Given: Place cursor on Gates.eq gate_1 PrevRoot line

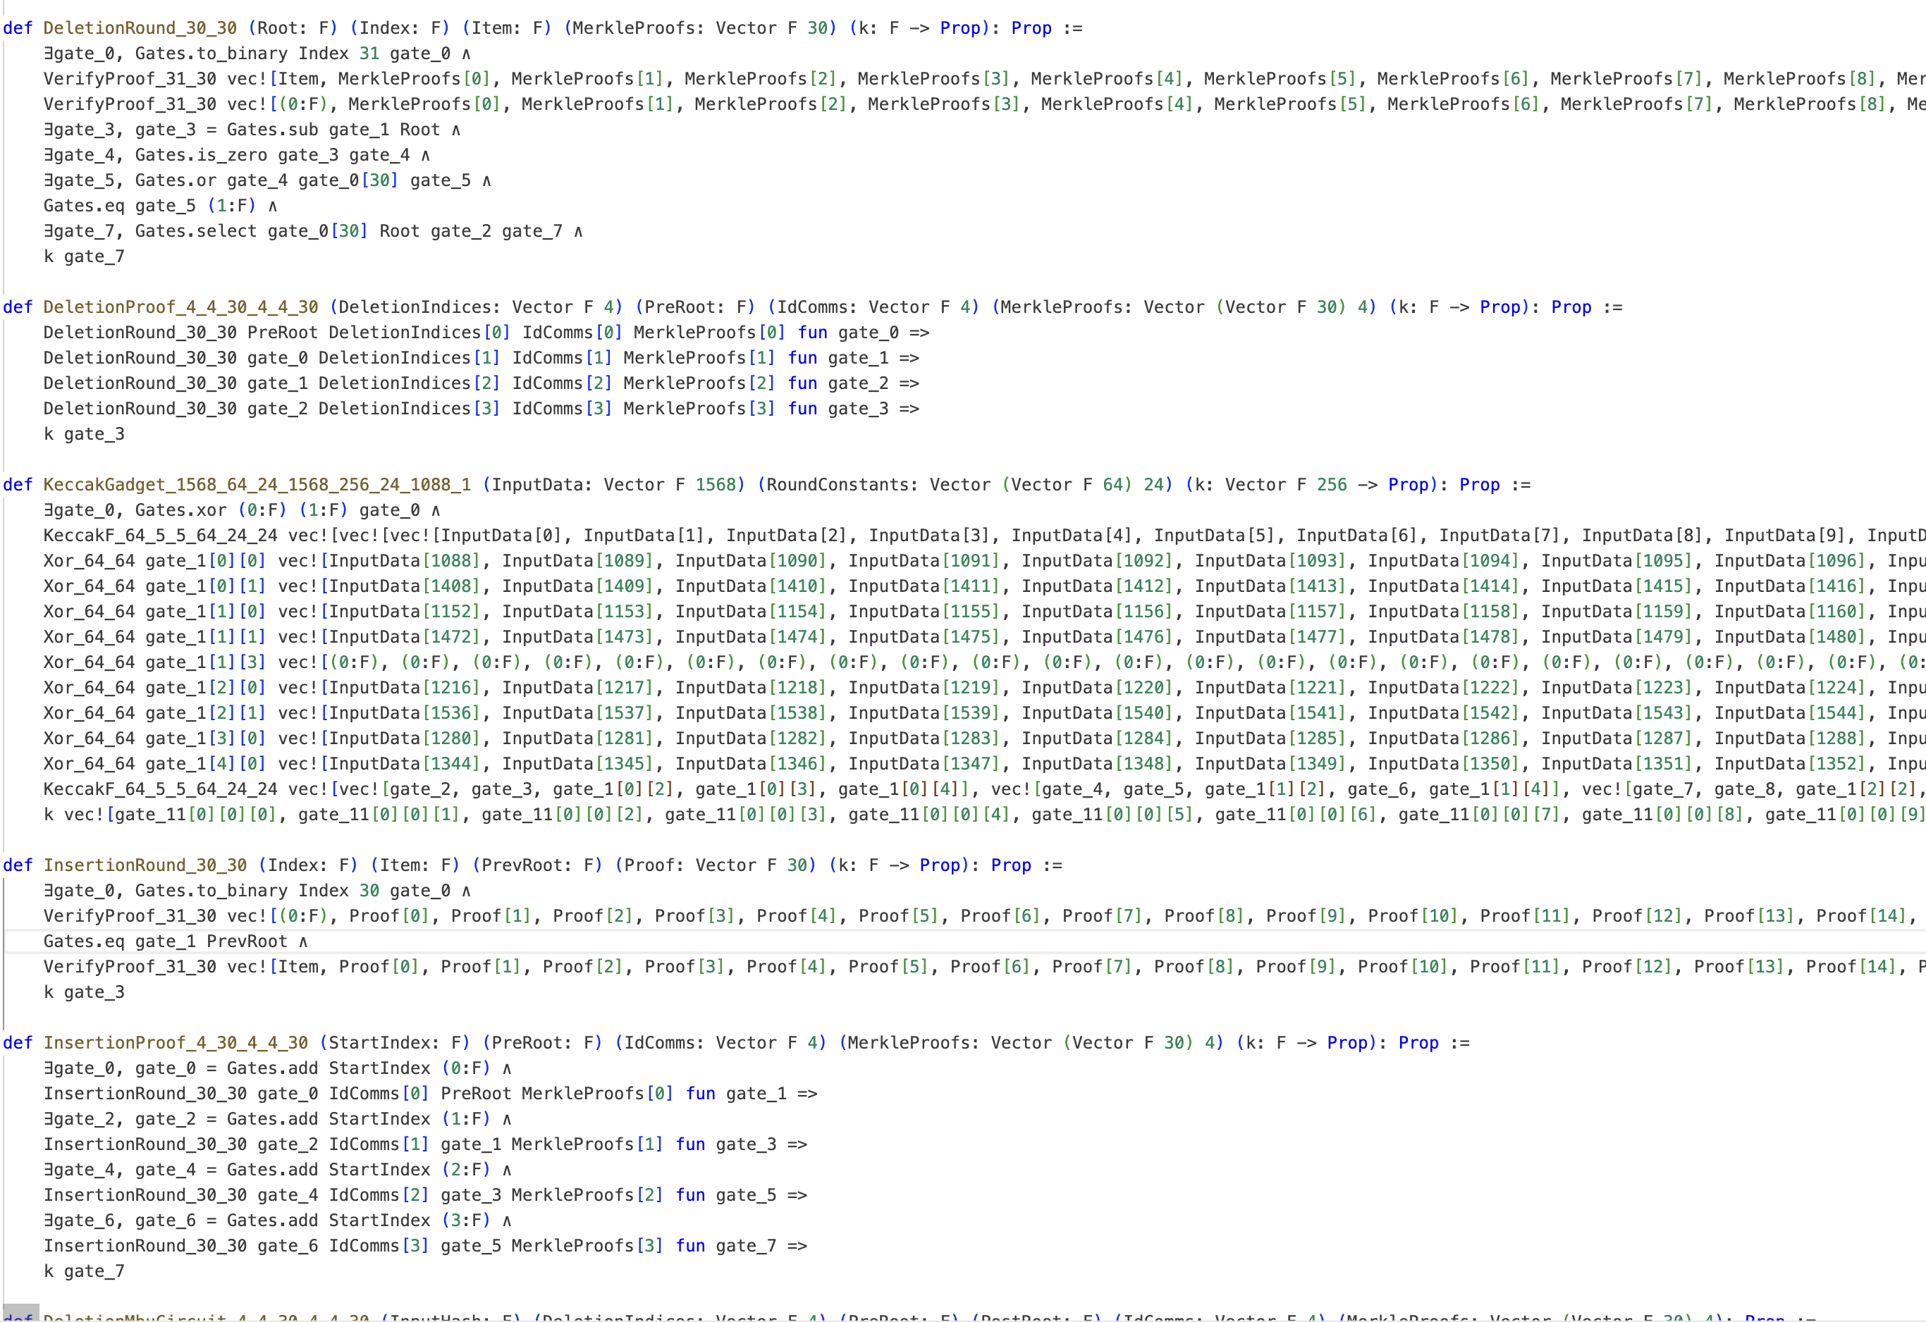Looking at the screenshot, I should (x=175, y=941).
